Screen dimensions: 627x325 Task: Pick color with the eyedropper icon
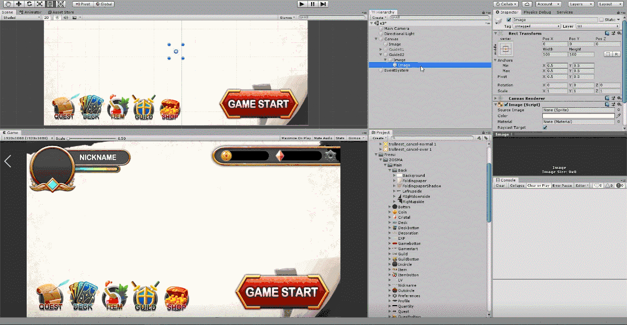tap(619, 116)
